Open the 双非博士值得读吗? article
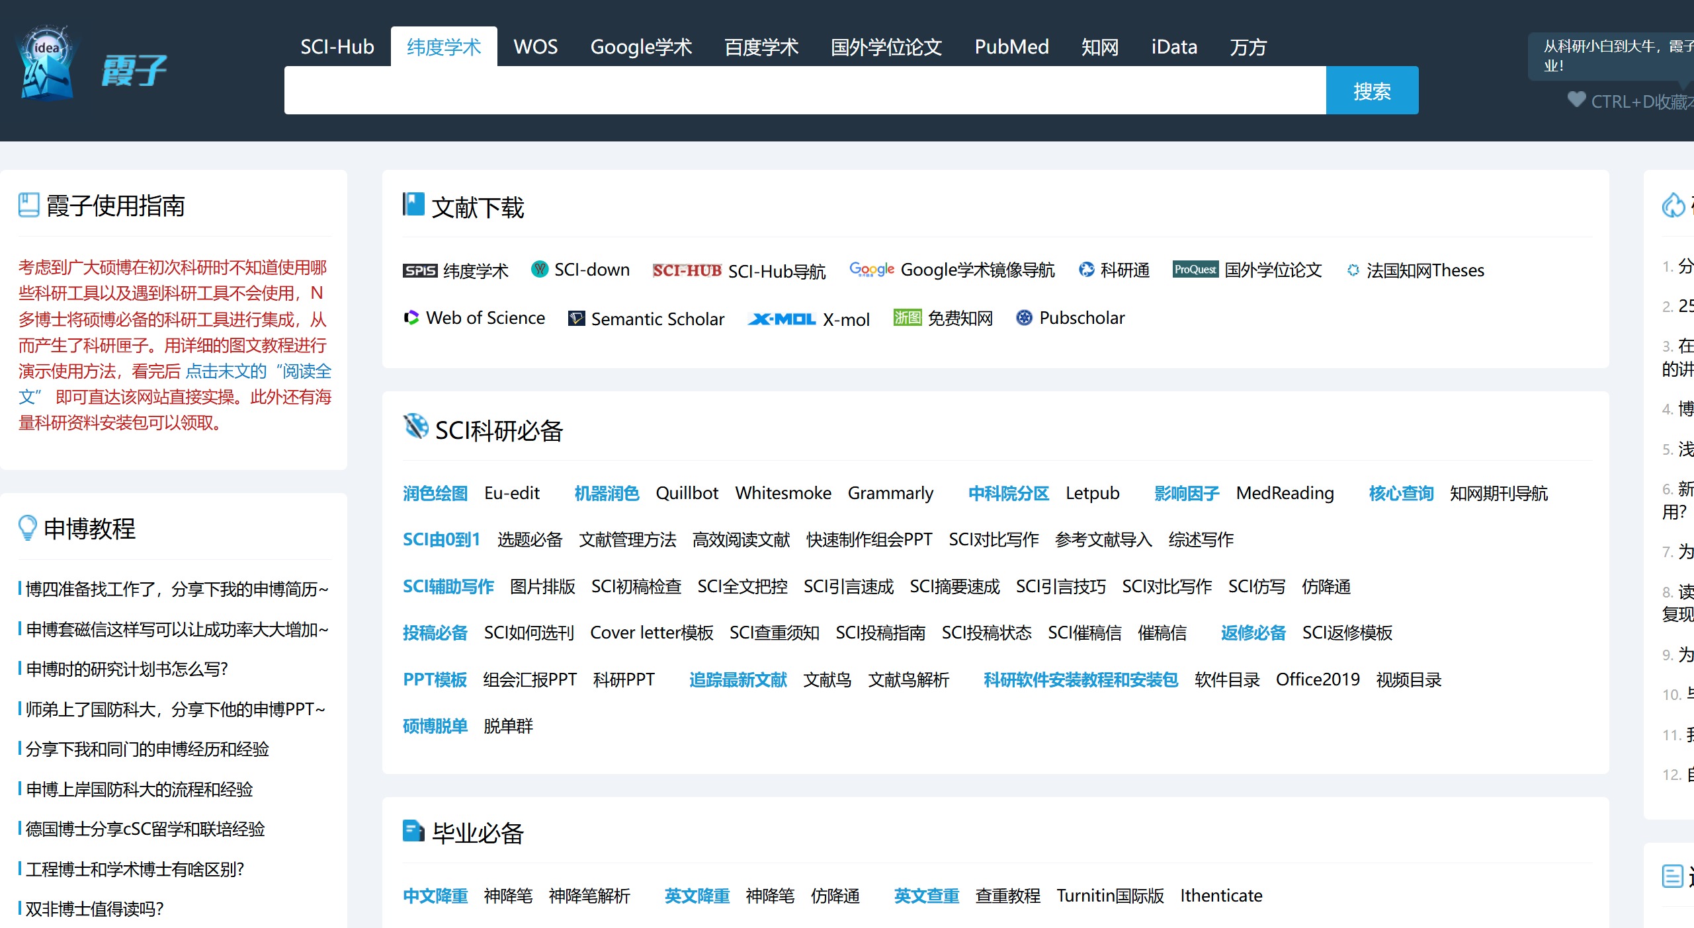The image size is (1694, 928). (x=94, y=909)
